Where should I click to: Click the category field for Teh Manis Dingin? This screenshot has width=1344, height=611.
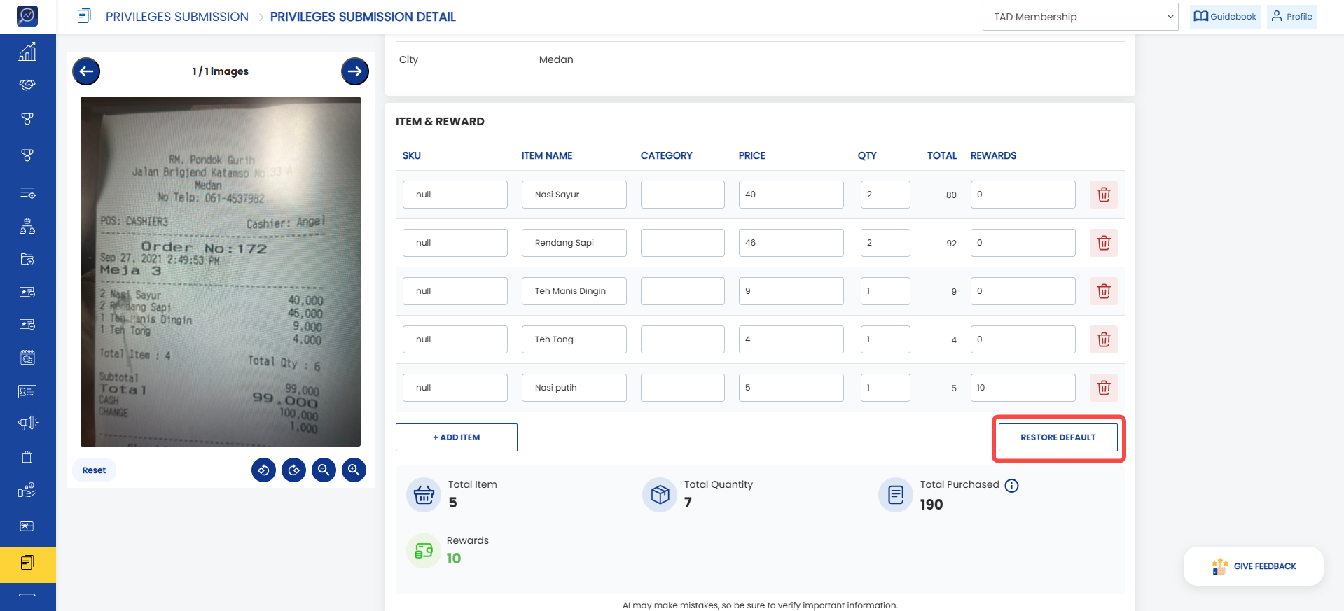(683, 291)
